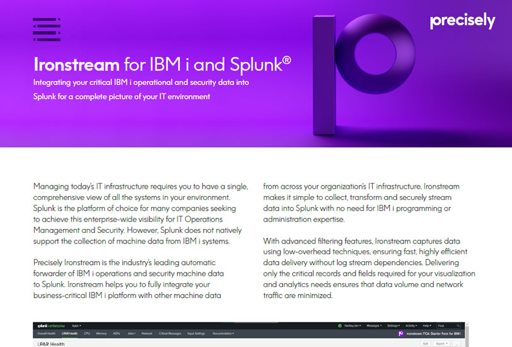The image size is (512, 347).
Task: Open the Network tab
Action: pos(147,334)
